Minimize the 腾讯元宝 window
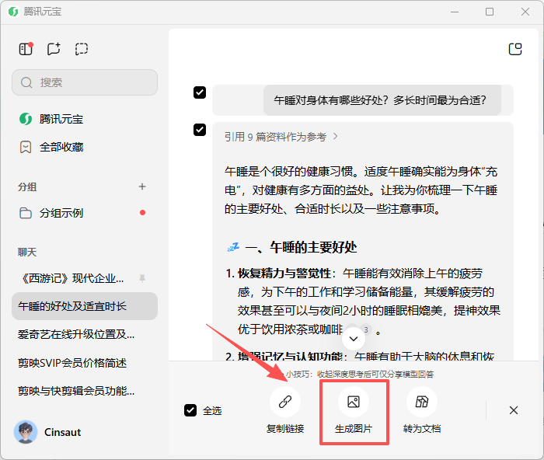Image resolution: width=544 pixels, height=460 pixels. click(x=455, y=12)
